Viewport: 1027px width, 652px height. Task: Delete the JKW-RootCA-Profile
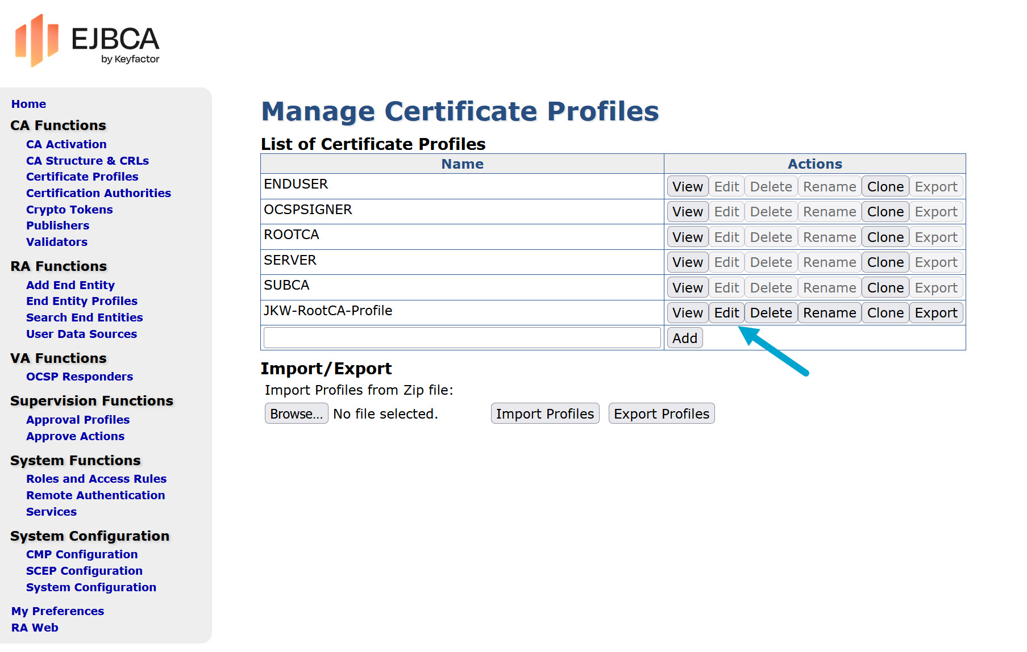(x=770, y=312)
